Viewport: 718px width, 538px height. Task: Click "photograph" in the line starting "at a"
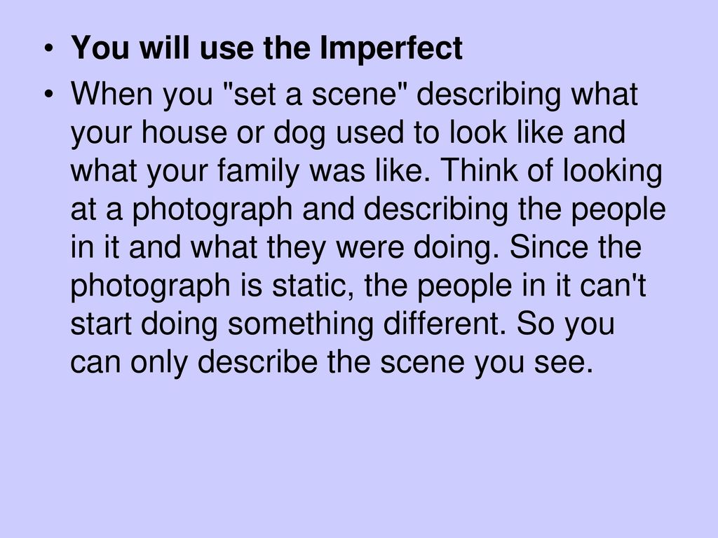[212, 209]
